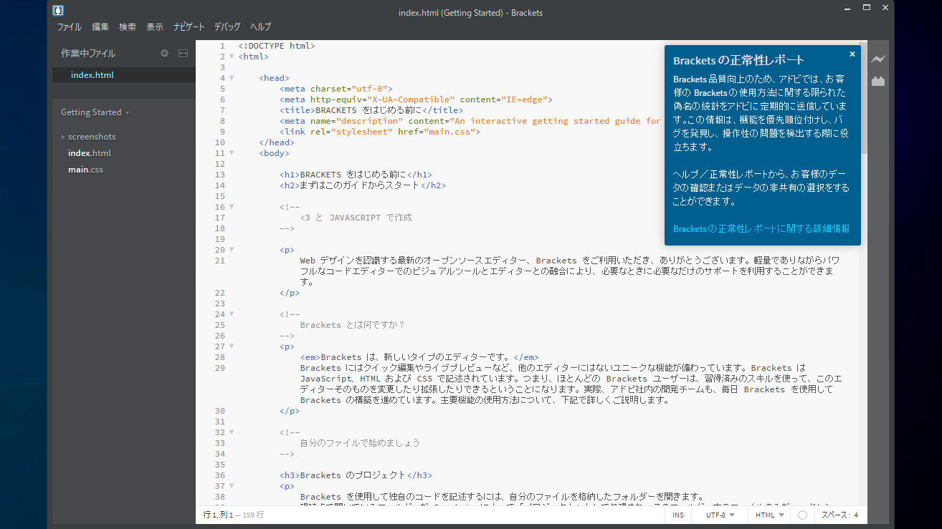Viewport: 942px width, 529px height.
Task: Fold the paragraph at line 27
Action: [232, 346]
